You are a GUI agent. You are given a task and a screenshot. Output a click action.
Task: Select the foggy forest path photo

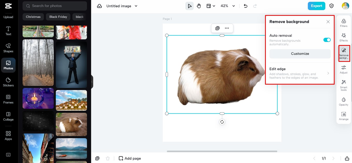tap(38, 63)
